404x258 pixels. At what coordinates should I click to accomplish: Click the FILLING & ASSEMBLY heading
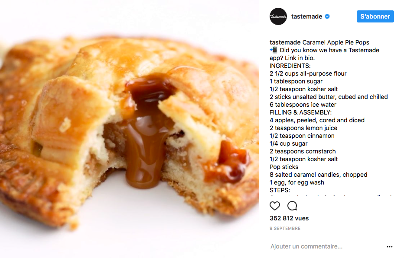pos(301,112)
